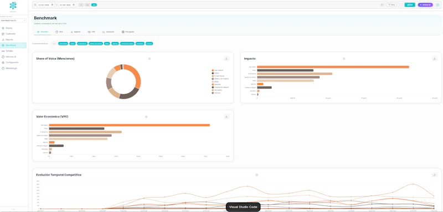Open Configuración gear in the sidebar
Image resolution: width=443 pixels, height=212 pixels.
click(x=3, y=63)
